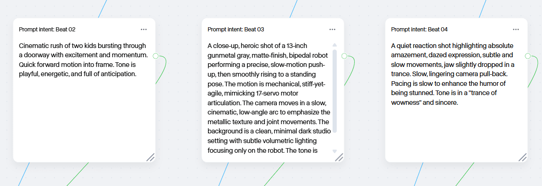Show more options for Beat 04 card

pyautogui.click(x=516, y=30)
